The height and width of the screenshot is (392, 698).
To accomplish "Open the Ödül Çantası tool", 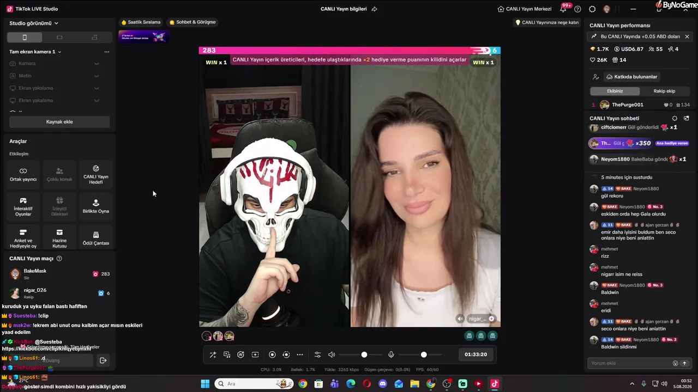I will 96,238.
